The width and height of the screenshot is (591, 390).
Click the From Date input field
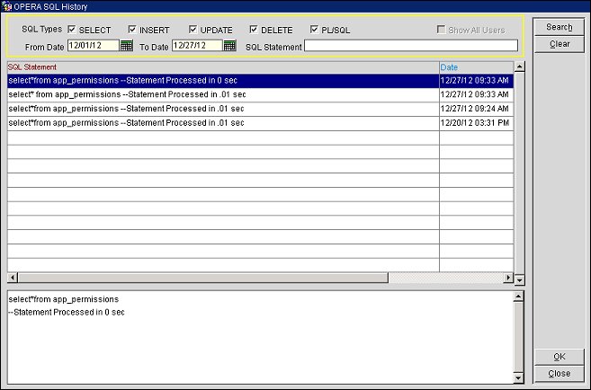(x=93, y=46)
